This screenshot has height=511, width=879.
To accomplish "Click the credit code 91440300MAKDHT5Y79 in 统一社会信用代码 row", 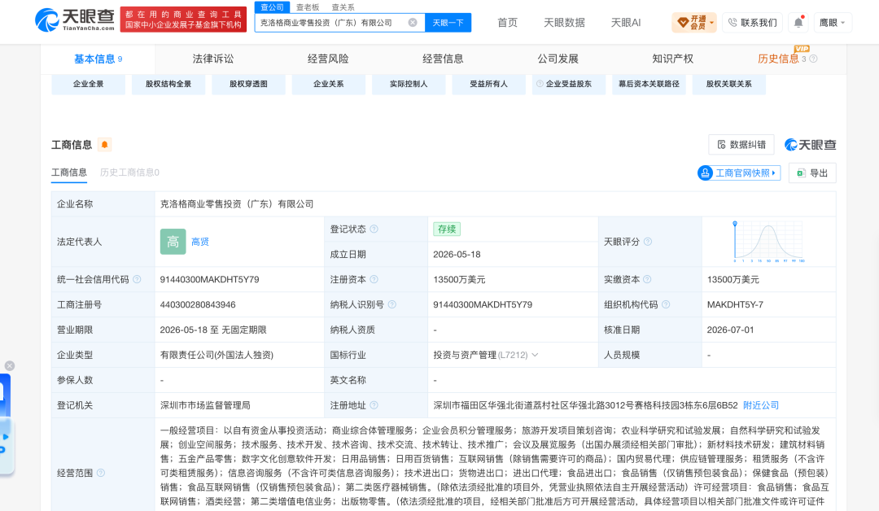I will tap(210, 279).
